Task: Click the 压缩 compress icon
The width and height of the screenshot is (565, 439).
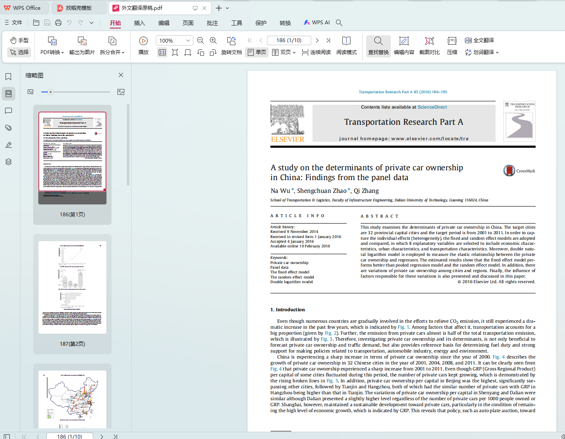Action: point(452,41)
